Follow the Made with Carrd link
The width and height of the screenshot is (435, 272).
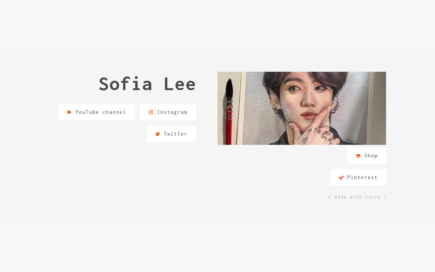(x=358, y=197)
